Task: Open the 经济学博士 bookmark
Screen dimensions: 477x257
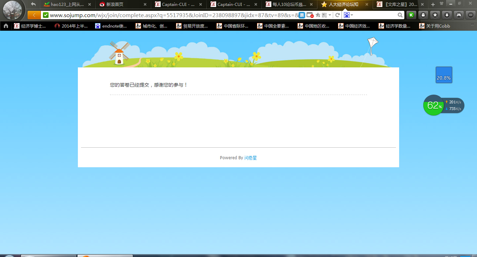Action: click(x=30, y=26)
